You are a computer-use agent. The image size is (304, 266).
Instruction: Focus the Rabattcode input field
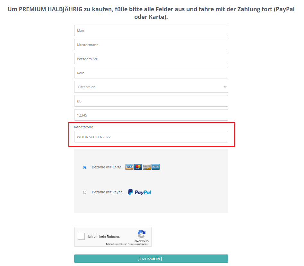(151, 137)
